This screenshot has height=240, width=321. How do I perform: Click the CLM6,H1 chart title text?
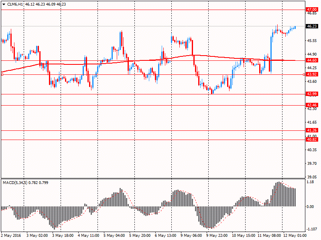(15, 4)
